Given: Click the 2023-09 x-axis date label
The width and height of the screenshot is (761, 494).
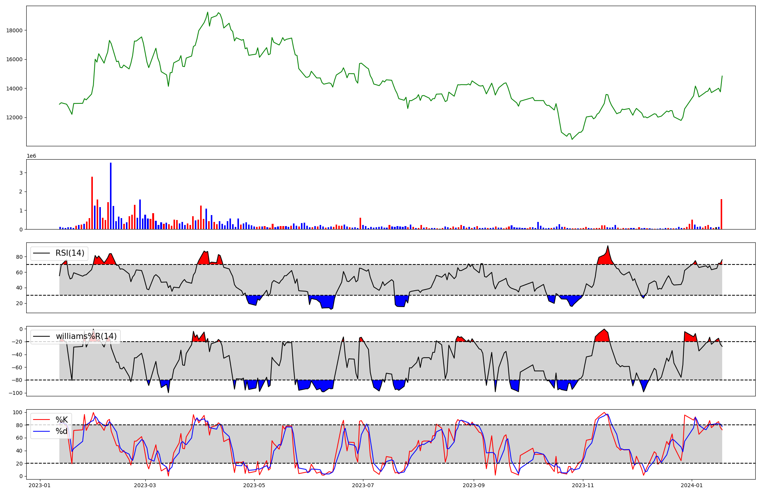Looking at the screenshot, I should click(474, 485).
